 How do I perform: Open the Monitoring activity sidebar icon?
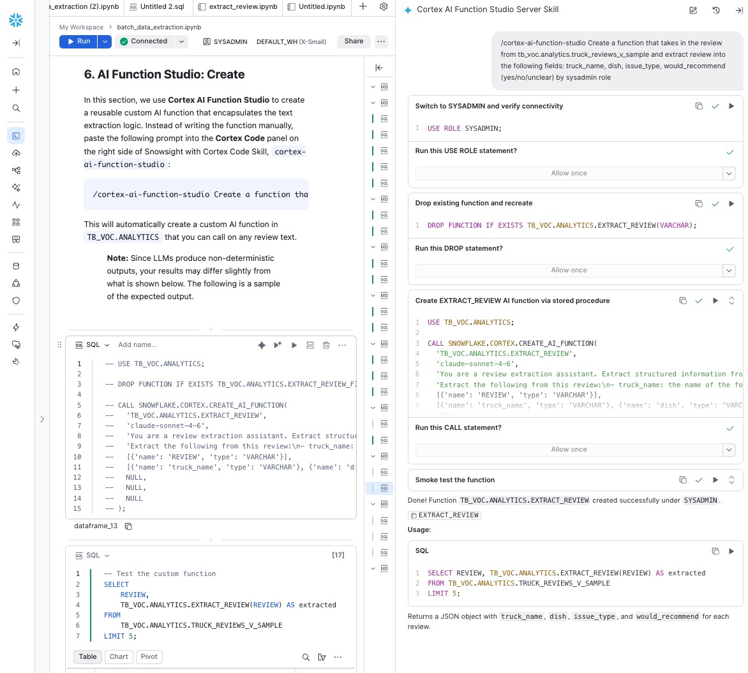coord(16,205)
